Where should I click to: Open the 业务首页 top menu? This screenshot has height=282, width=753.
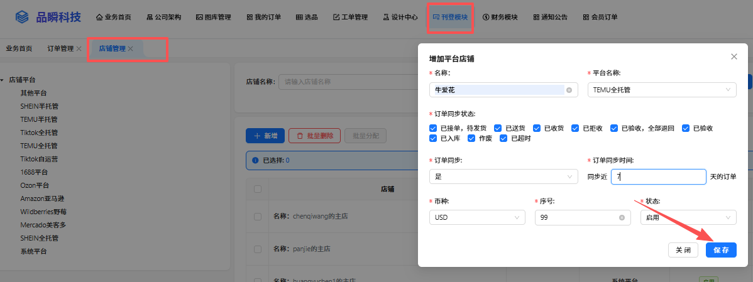(114, 17)
